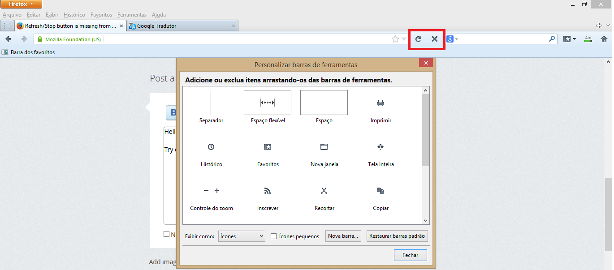Open the Arquivo menu
This screenshot has height=270, width=614.
[x=12, y=15]
